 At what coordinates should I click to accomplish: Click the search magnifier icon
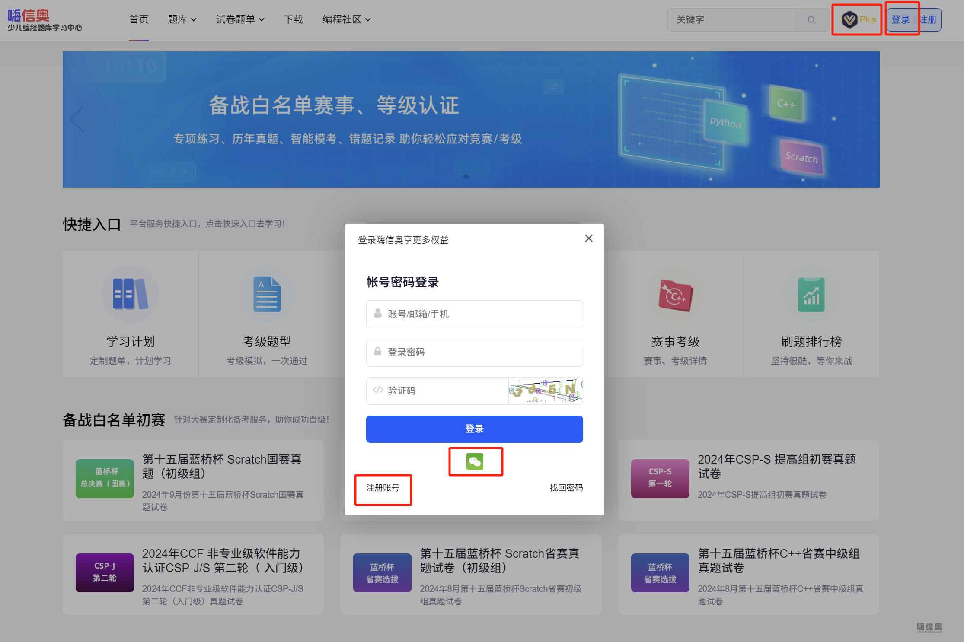point(811,20)
